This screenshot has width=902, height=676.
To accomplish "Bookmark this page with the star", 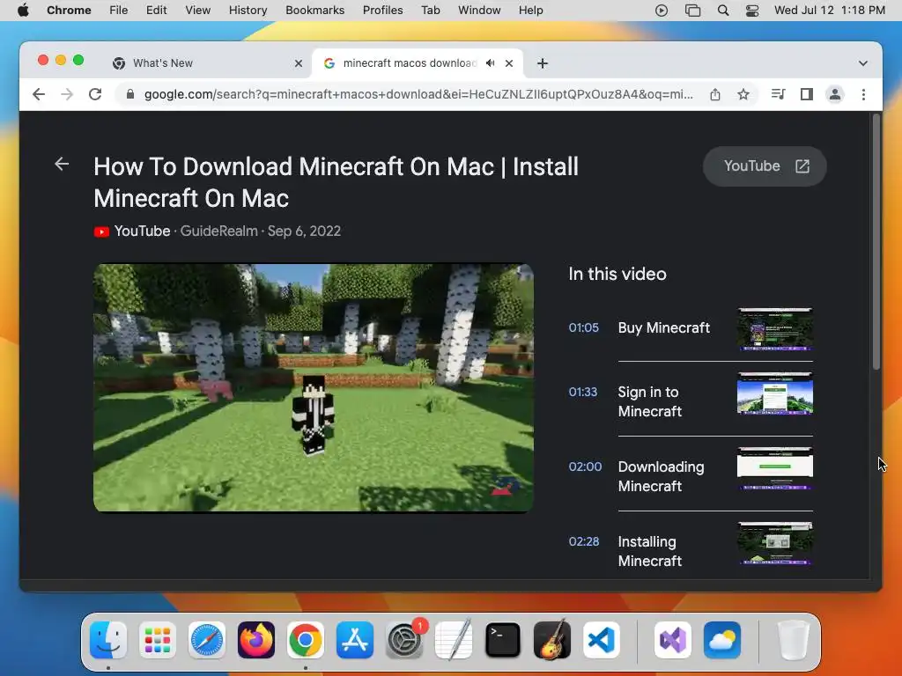I will click(x=743, y=94).
